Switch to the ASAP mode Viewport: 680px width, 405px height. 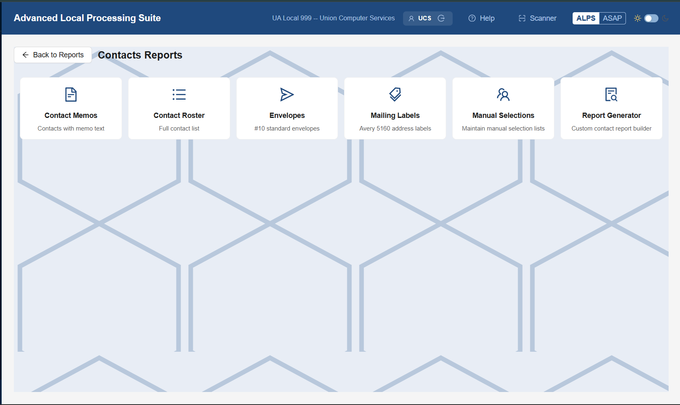[612, 18]
